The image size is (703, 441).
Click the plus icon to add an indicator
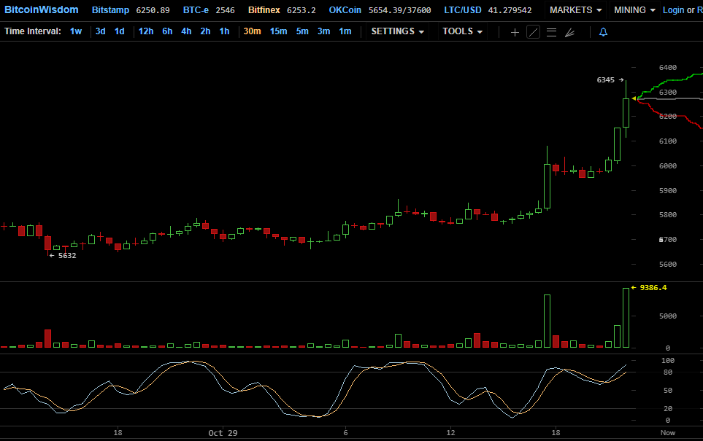tap(515, 32)
